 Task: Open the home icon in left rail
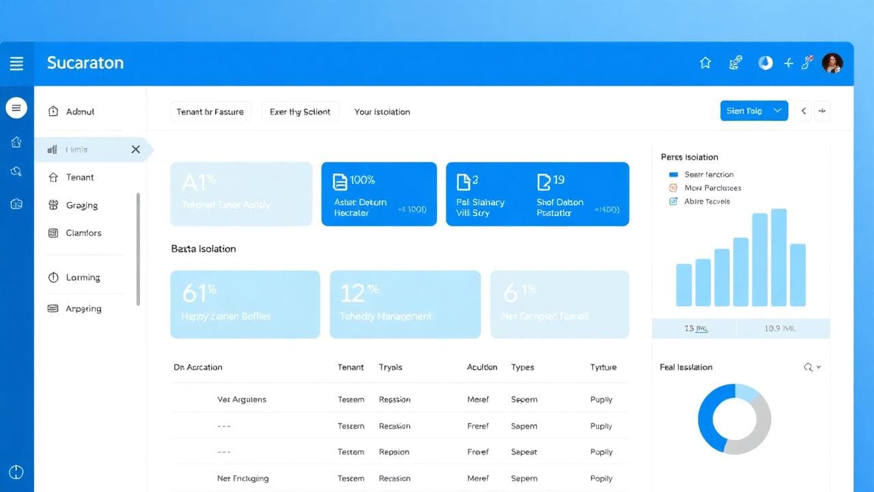coord(16,142)
